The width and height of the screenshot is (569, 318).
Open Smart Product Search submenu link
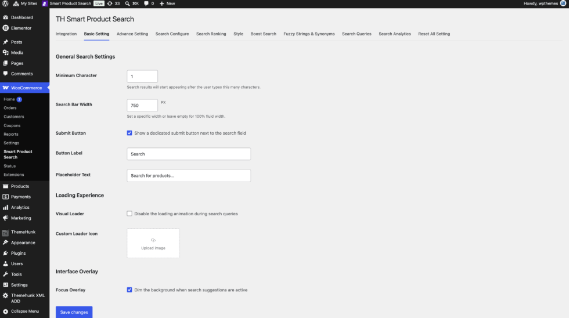[18, 154]
